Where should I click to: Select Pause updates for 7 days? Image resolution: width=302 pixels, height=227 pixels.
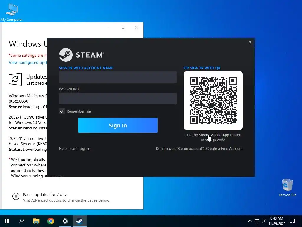(45, 194)
